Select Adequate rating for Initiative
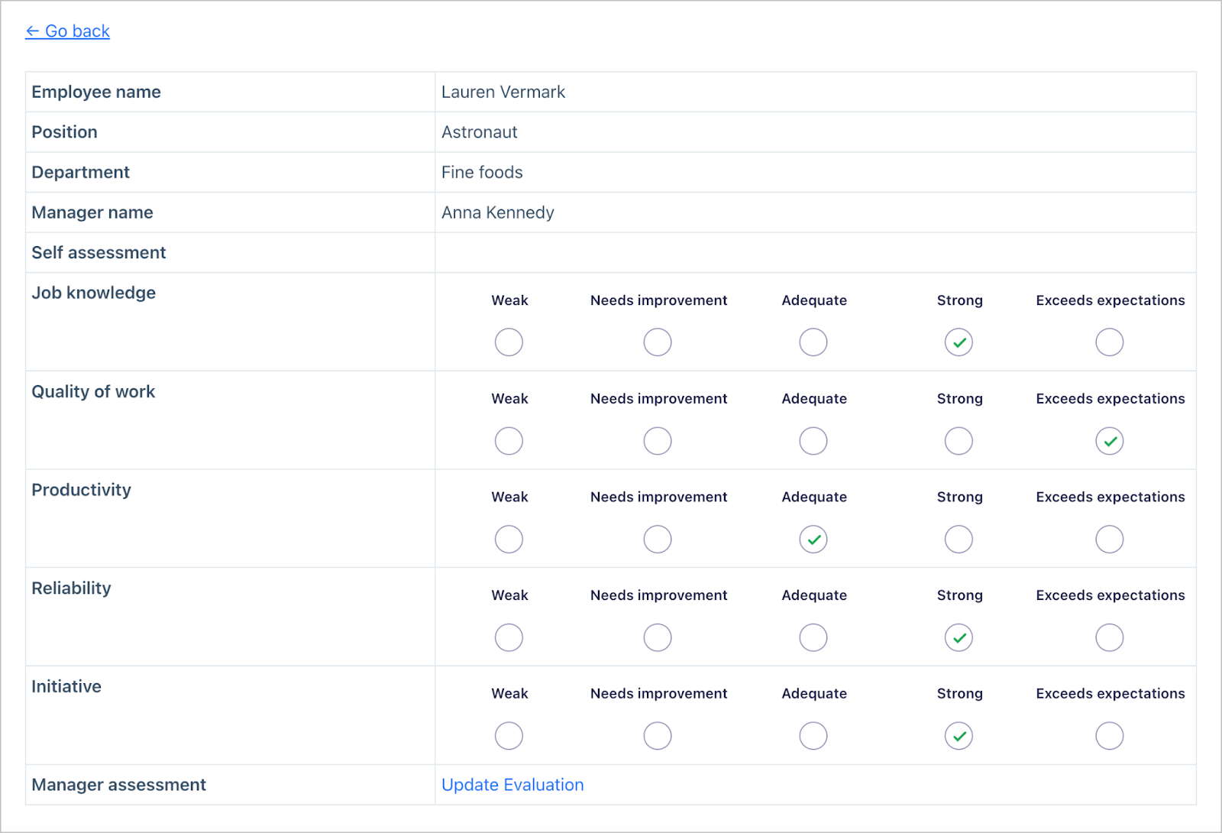Image resolution: width=1222 pixels, height=833 pixels. (x=813, y=735)
